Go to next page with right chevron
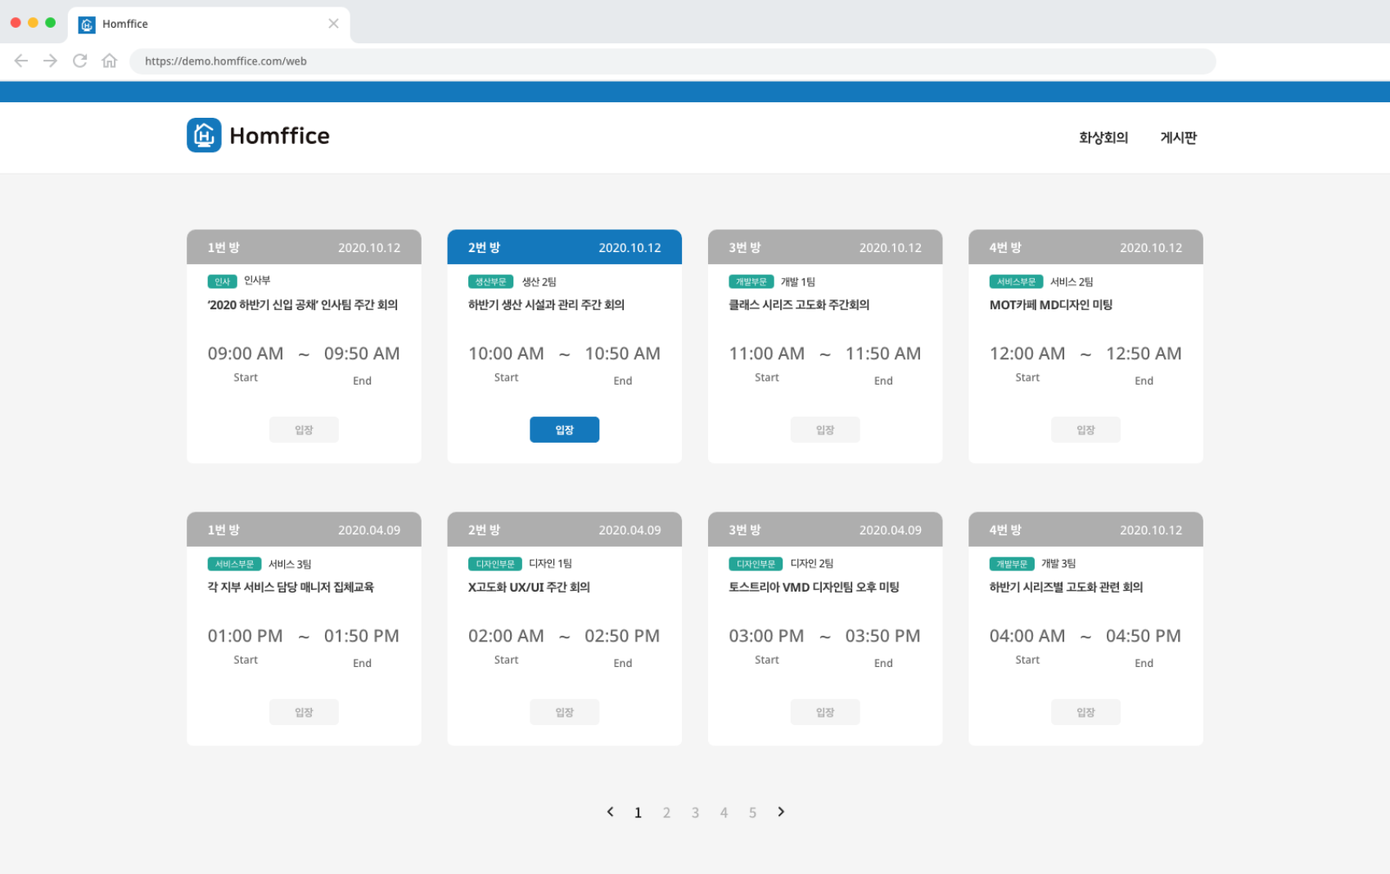This screenshot has height=874, width=1390. pos(781,812)
